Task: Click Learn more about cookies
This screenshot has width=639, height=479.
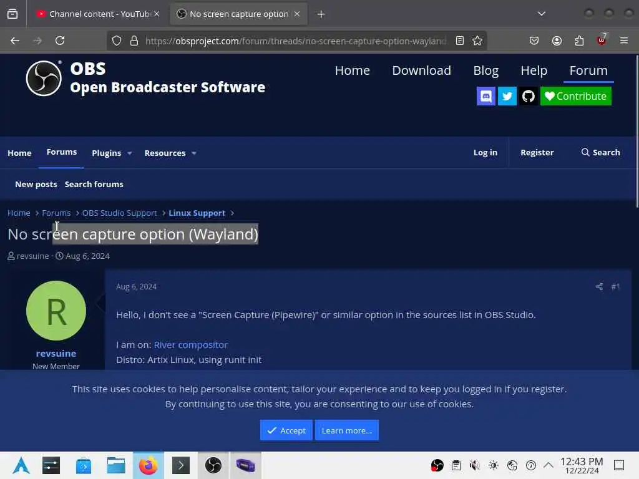Action: click(347, 430)
